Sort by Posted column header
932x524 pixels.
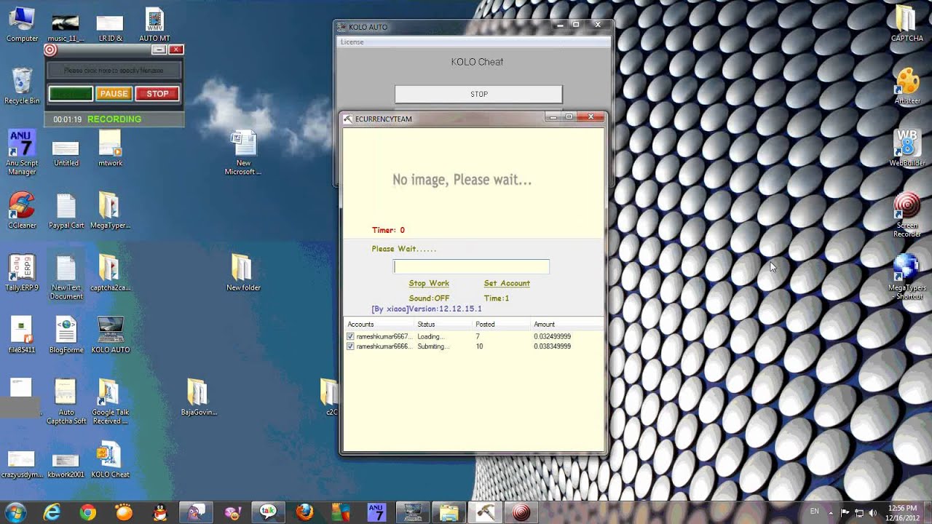[x=501, y=324]
